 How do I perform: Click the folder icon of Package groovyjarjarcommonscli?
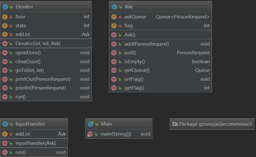point(175,124)
